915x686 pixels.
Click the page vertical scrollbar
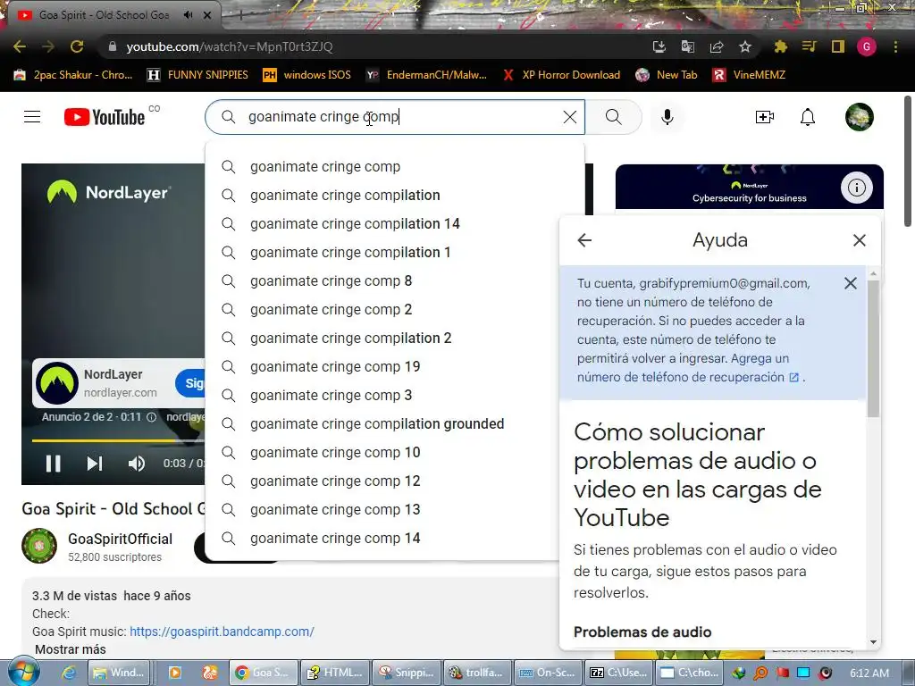click(x=908, y=162)
